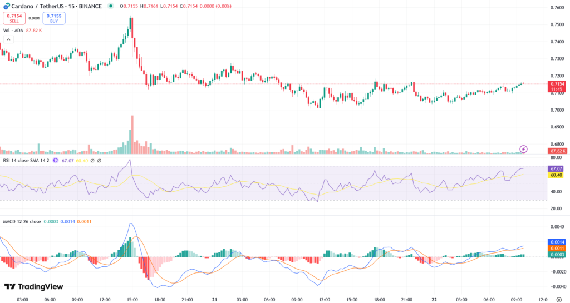
Task: Click the orange MACD legend value 0.0011
Action: (84, 221)
